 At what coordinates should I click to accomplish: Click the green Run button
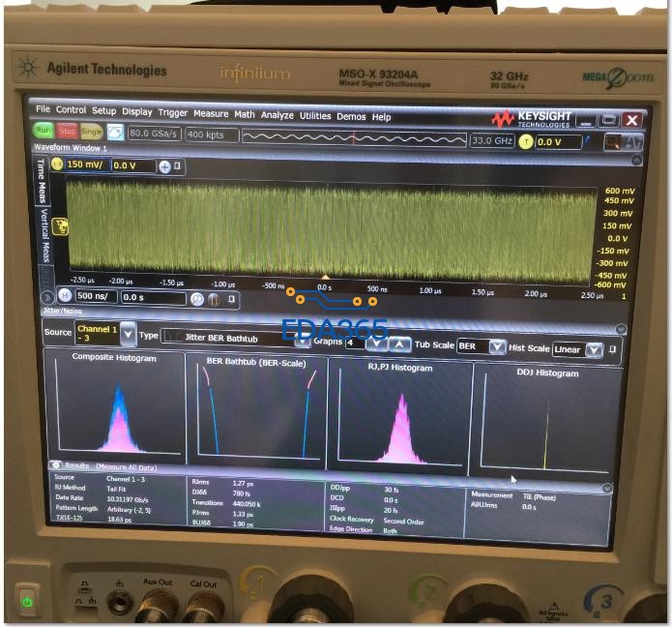pos(43,130)
